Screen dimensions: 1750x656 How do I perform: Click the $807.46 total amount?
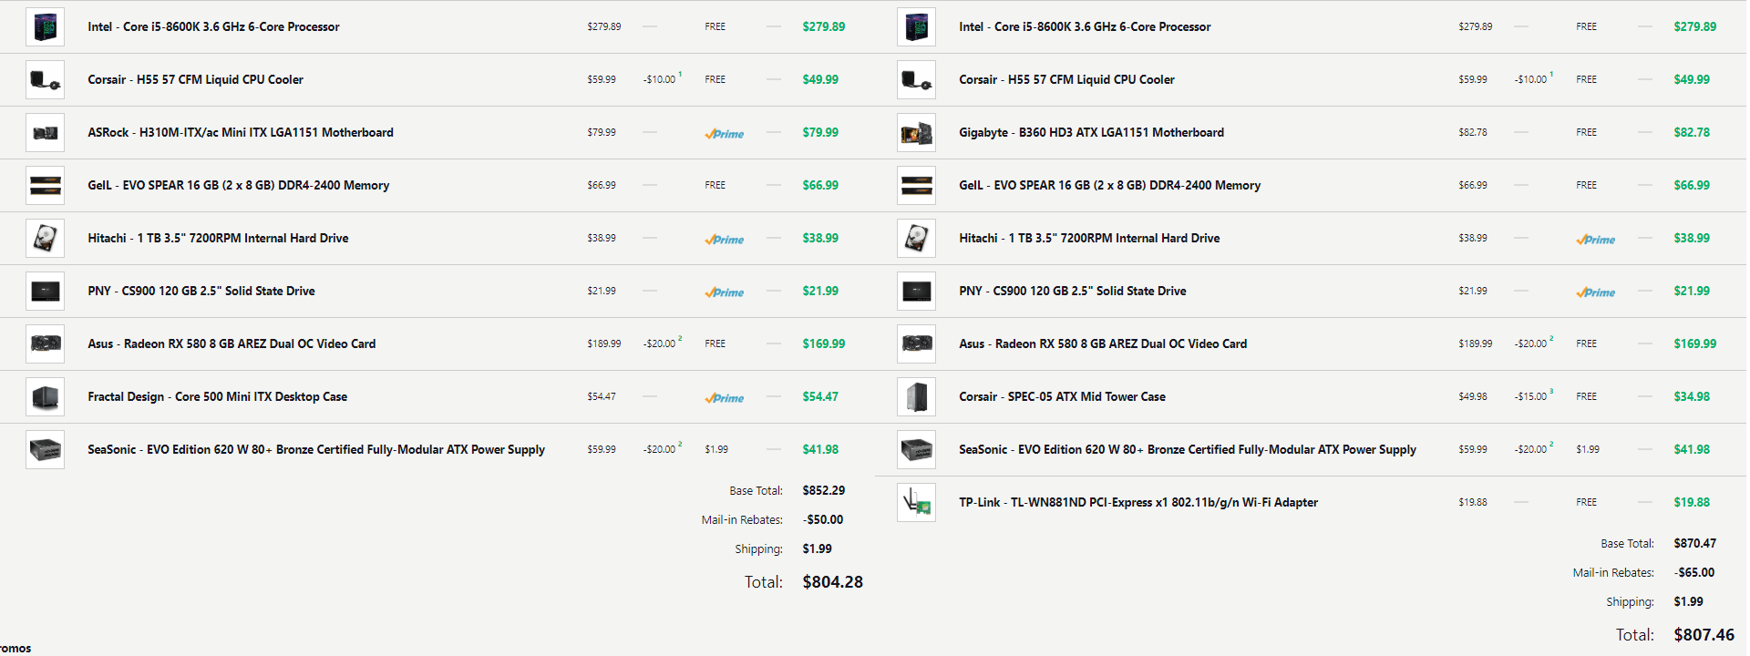(1704, 635)
